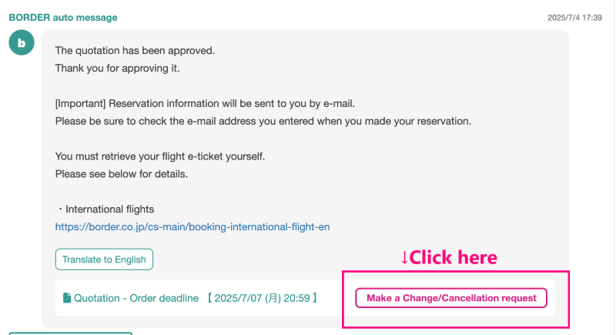Click the '[Important] Reservation information' sentence

point(205,104)
